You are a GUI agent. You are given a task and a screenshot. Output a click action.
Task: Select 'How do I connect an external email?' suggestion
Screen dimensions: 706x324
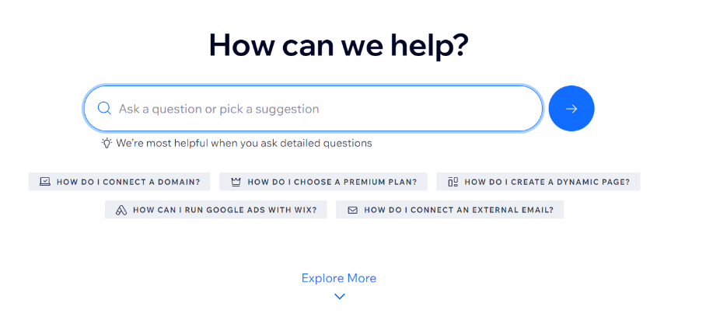pyautogui.click(x=450, y=210)
